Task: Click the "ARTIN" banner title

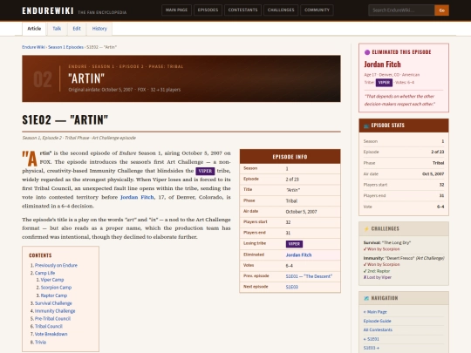Action: (86, 78)
